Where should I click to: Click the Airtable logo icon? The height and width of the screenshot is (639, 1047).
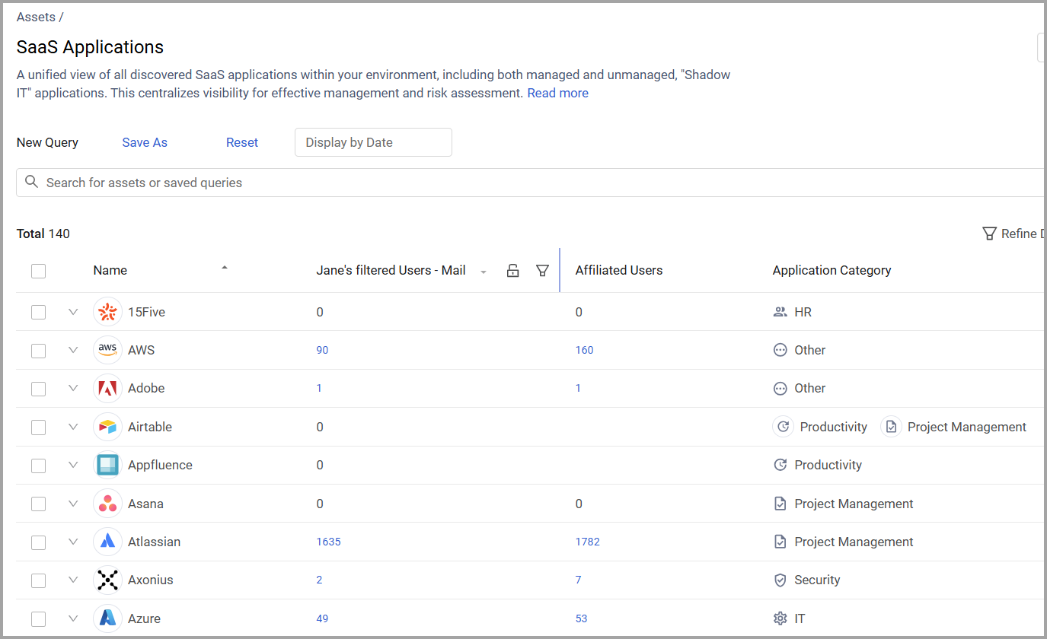[x=107, y=427]
